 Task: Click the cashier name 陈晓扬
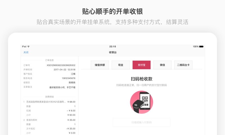click(x=72, y=83)
